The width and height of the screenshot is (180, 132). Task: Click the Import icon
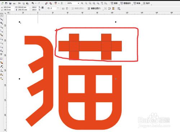[x=46, y=3]
